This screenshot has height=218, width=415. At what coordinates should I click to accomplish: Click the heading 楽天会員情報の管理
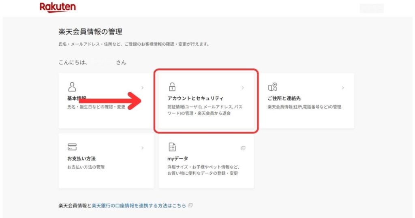[90, 32]
